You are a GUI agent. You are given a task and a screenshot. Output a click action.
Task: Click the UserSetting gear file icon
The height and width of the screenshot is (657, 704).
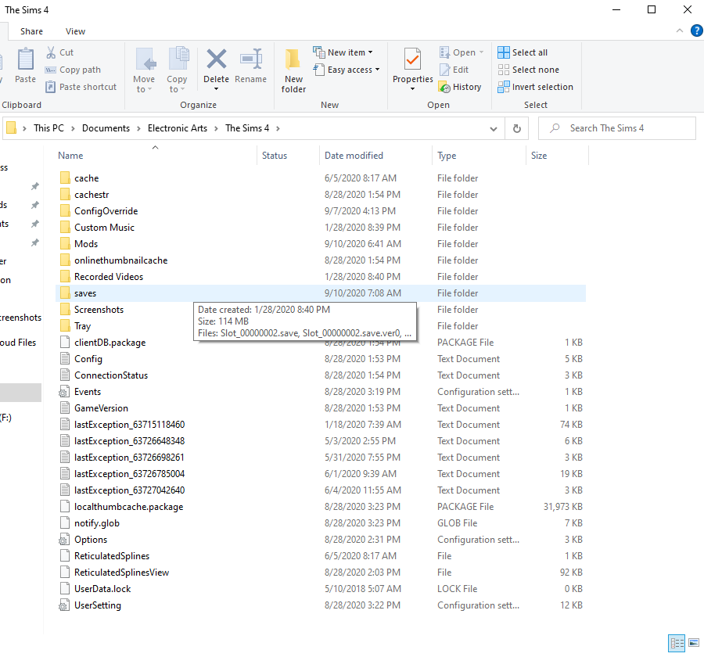(x=64, y=605)
